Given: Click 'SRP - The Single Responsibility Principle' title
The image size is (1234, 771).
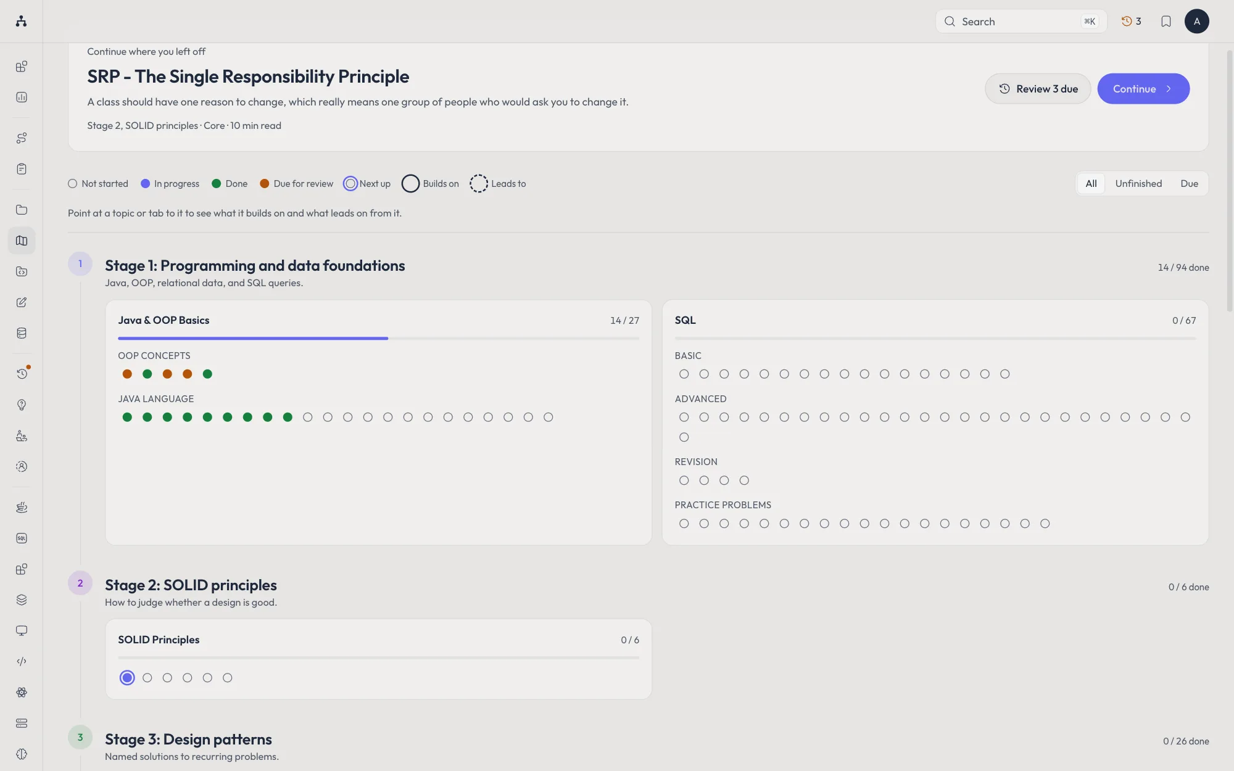Looking at the screenshot, I should (x=248, y=76).
